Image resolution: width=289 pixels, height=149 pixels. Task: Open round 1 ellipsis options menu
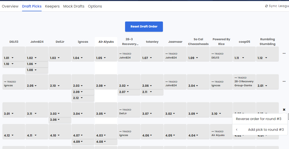284,53
